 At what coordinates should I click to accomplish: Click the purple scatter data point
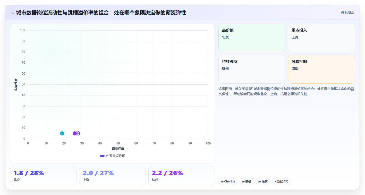tap(75, 133)
